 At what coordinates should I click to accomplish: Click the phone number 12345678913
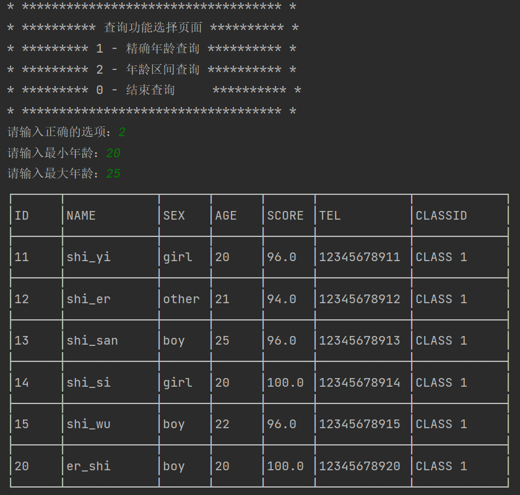point(360,340)
